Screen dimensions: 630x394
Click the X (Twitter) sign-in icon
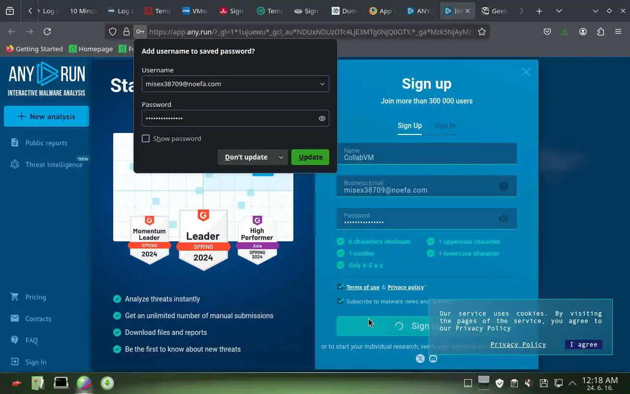click(x=420, y=359)
